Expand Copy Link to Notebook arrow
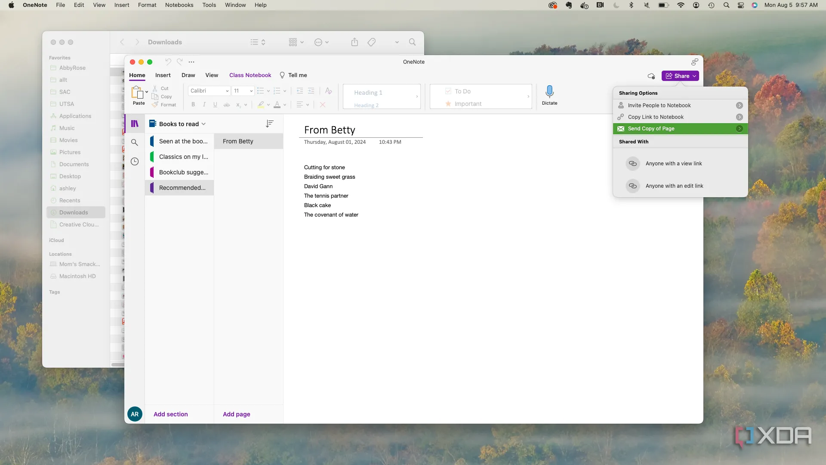Image resolution: width=826 pixels, height=465 pixels. 739,117
